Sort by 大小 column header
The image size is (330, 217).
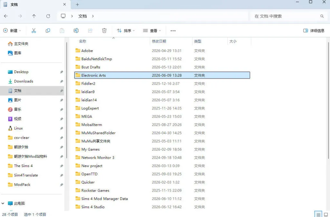click(233, 41)
